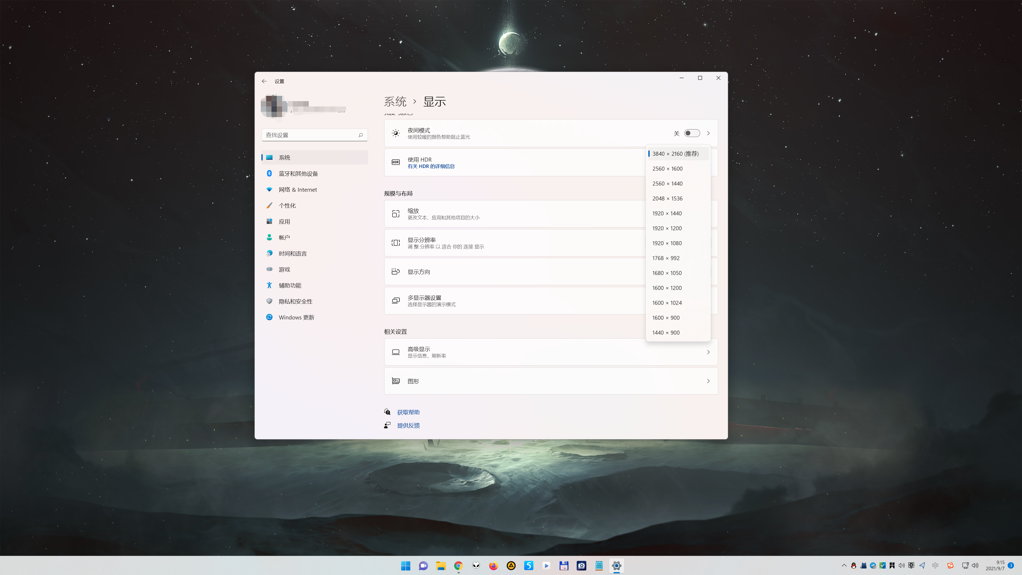Open the Windows Start button on taskbar
The height and width of the screenshot is (575, 1022).
tap(405, 566)
